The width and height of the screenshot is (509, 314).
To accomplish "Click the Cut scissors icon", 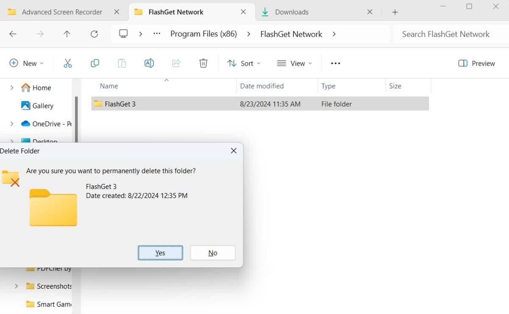I will click(67, 63).
